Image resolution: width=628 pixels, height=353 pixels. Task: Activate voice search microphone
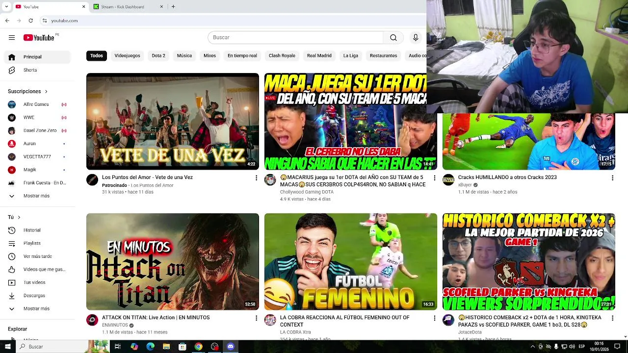(x=416, y=38)
